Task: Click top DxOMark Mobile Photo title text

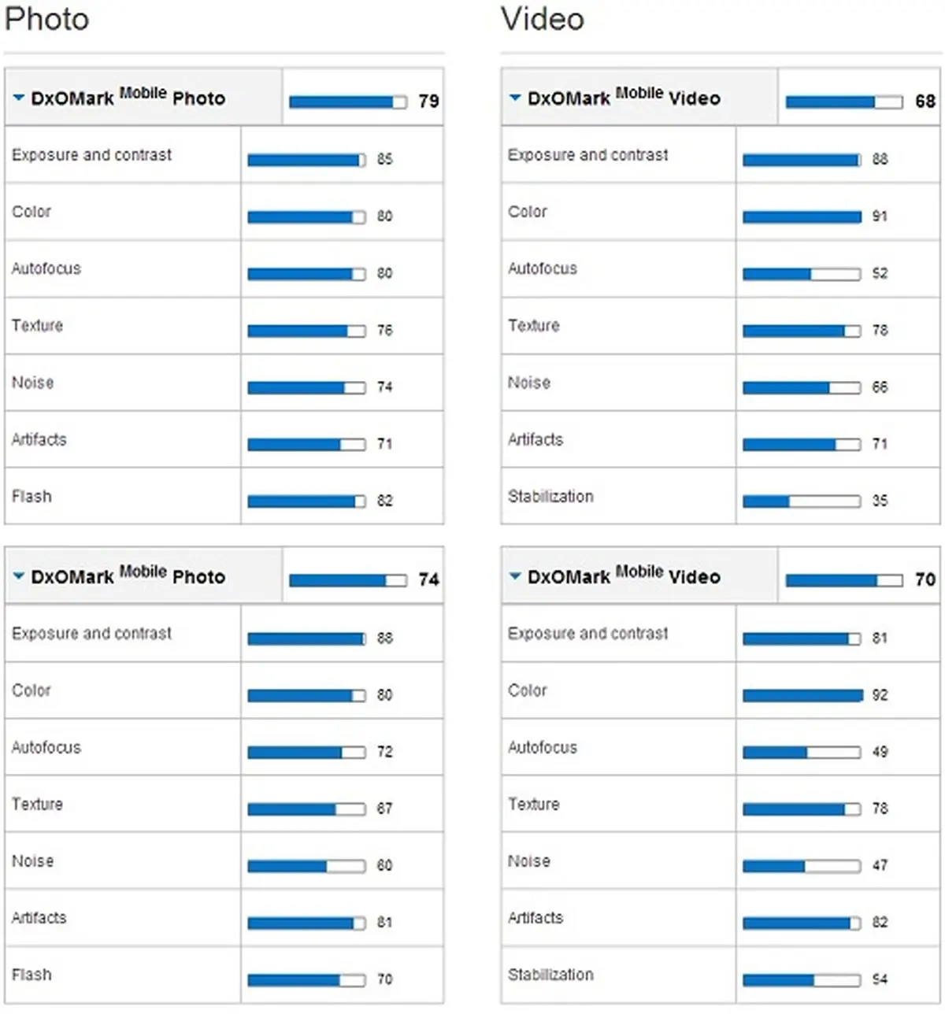Action: pos(128,97)
